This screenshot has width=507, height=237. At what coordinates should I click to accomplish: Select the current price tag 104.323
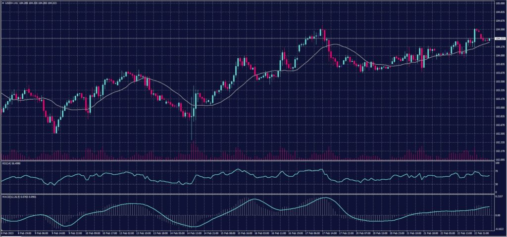point(500,39)
